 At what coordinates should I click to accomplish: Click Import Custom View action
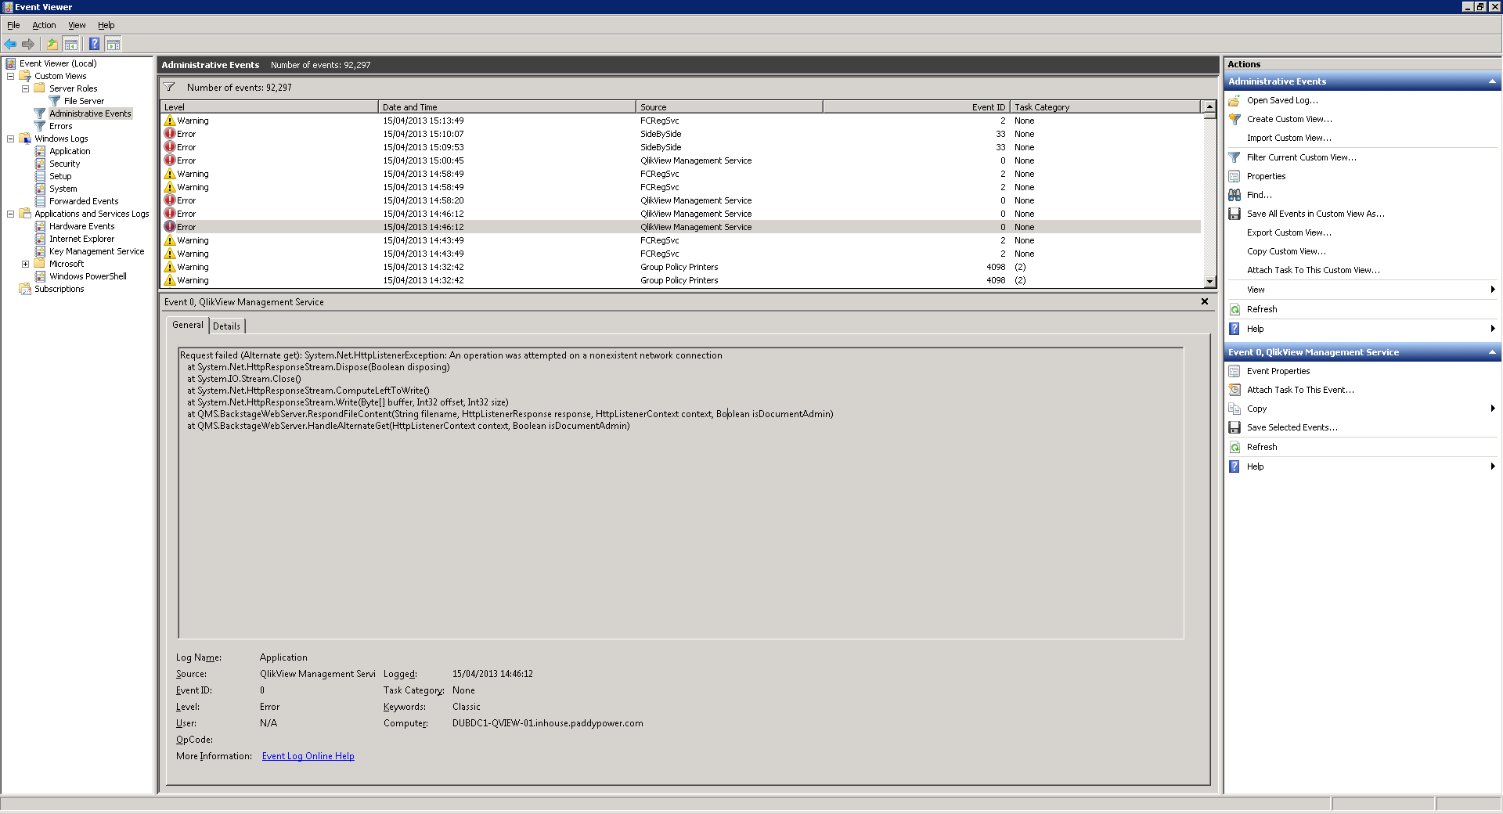[1289, 138]
